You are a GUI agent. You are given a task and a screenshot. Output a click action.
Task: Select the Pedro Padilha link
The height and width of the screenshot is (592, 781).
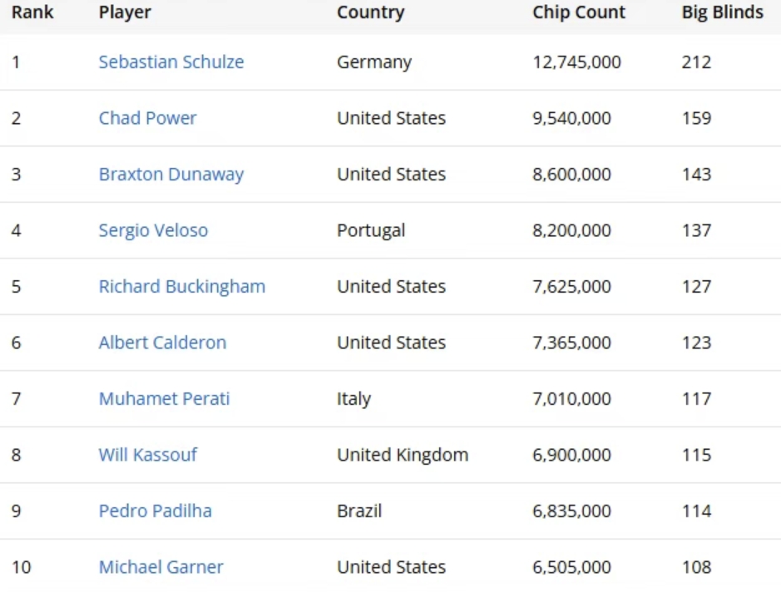point(155,511)
